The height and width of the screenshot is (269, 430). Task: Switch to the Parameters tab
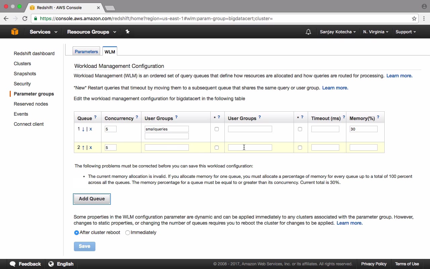coord(86,51)
